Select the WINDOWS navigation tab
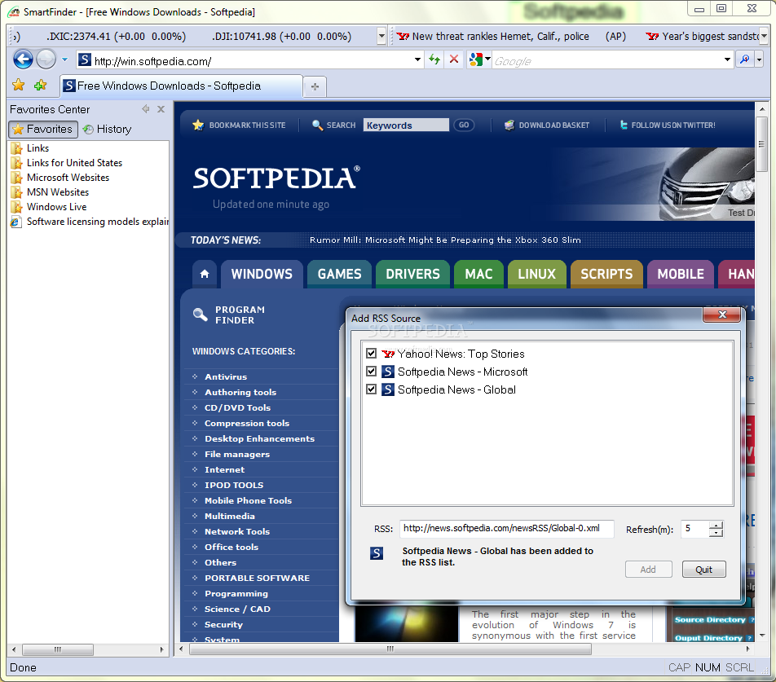This screenshot has width=776, height=682. pyautogui.click(x=262, y=274)
